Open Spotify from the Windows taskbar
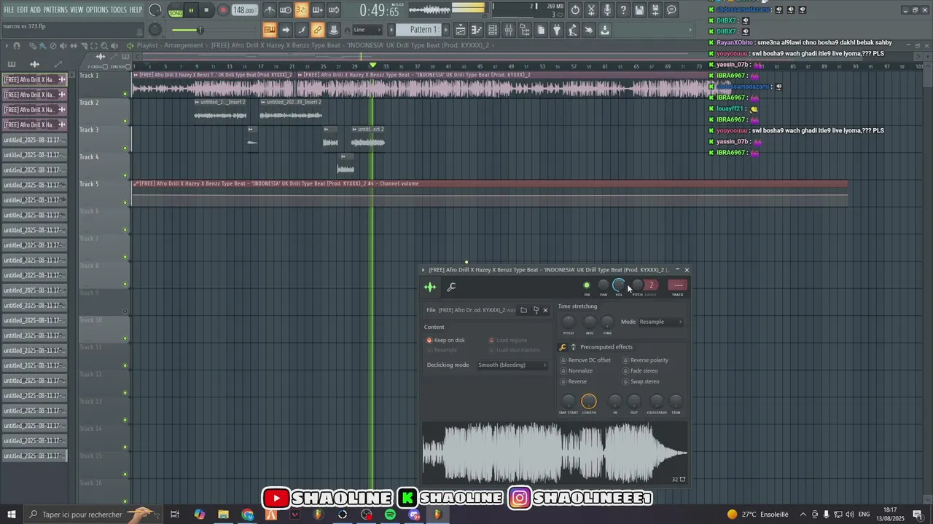 click(x=390, y=515)
